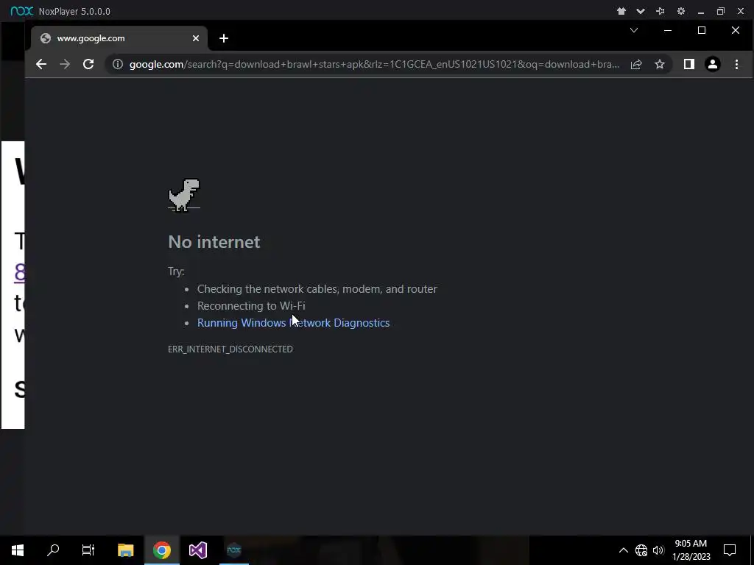Click the offline dinosaur image
This screenshot has height=565, width=754.
click(183, 195)
